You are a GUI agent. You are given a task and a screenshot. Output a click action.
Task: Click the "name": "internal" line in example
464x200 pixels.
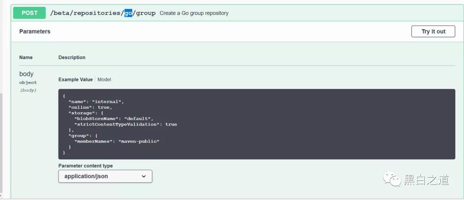[96, 101]
